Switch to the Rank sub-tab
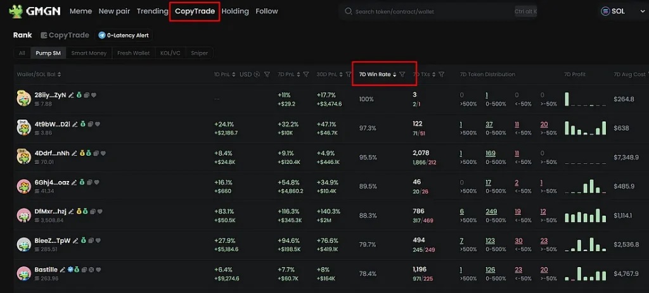649x293 pixels. pyautogui.click(x=22, y=35)
